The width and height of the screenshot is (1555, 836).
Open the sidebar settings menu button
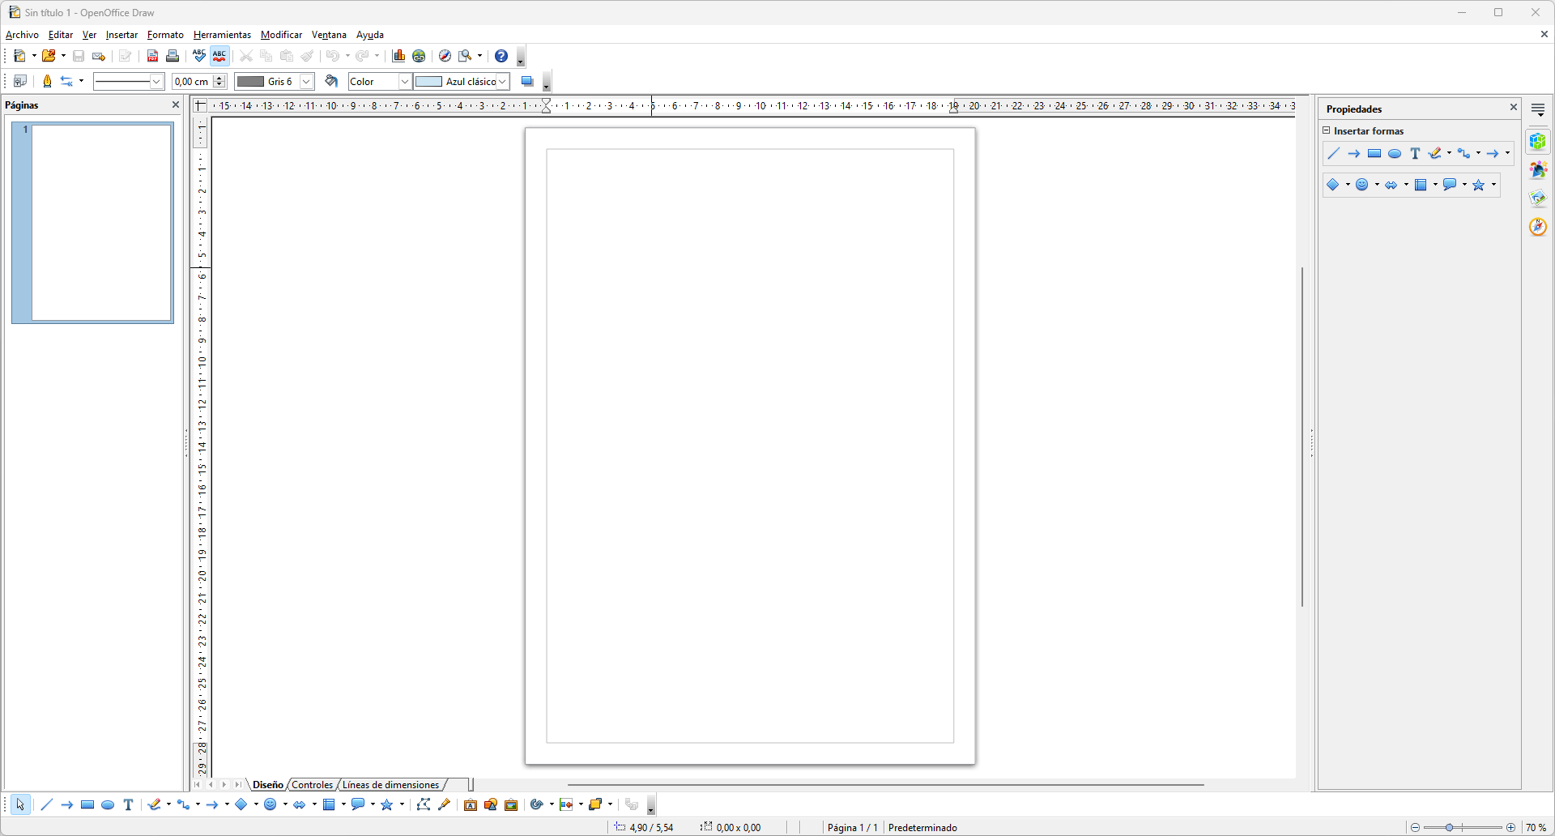(1538, 109)
